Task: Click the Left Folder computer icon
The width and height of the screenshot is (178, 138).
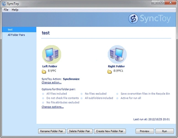Action: [52, 54]
